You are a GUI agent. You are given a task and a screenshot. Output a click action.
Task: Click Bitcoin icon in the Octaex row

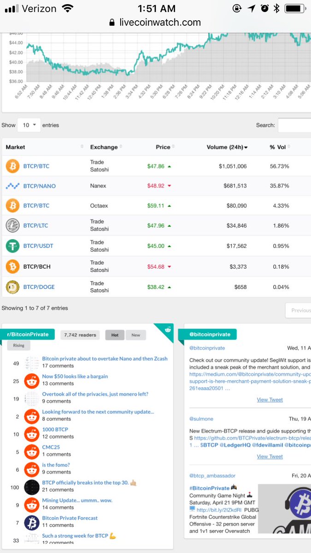point(12,206)
